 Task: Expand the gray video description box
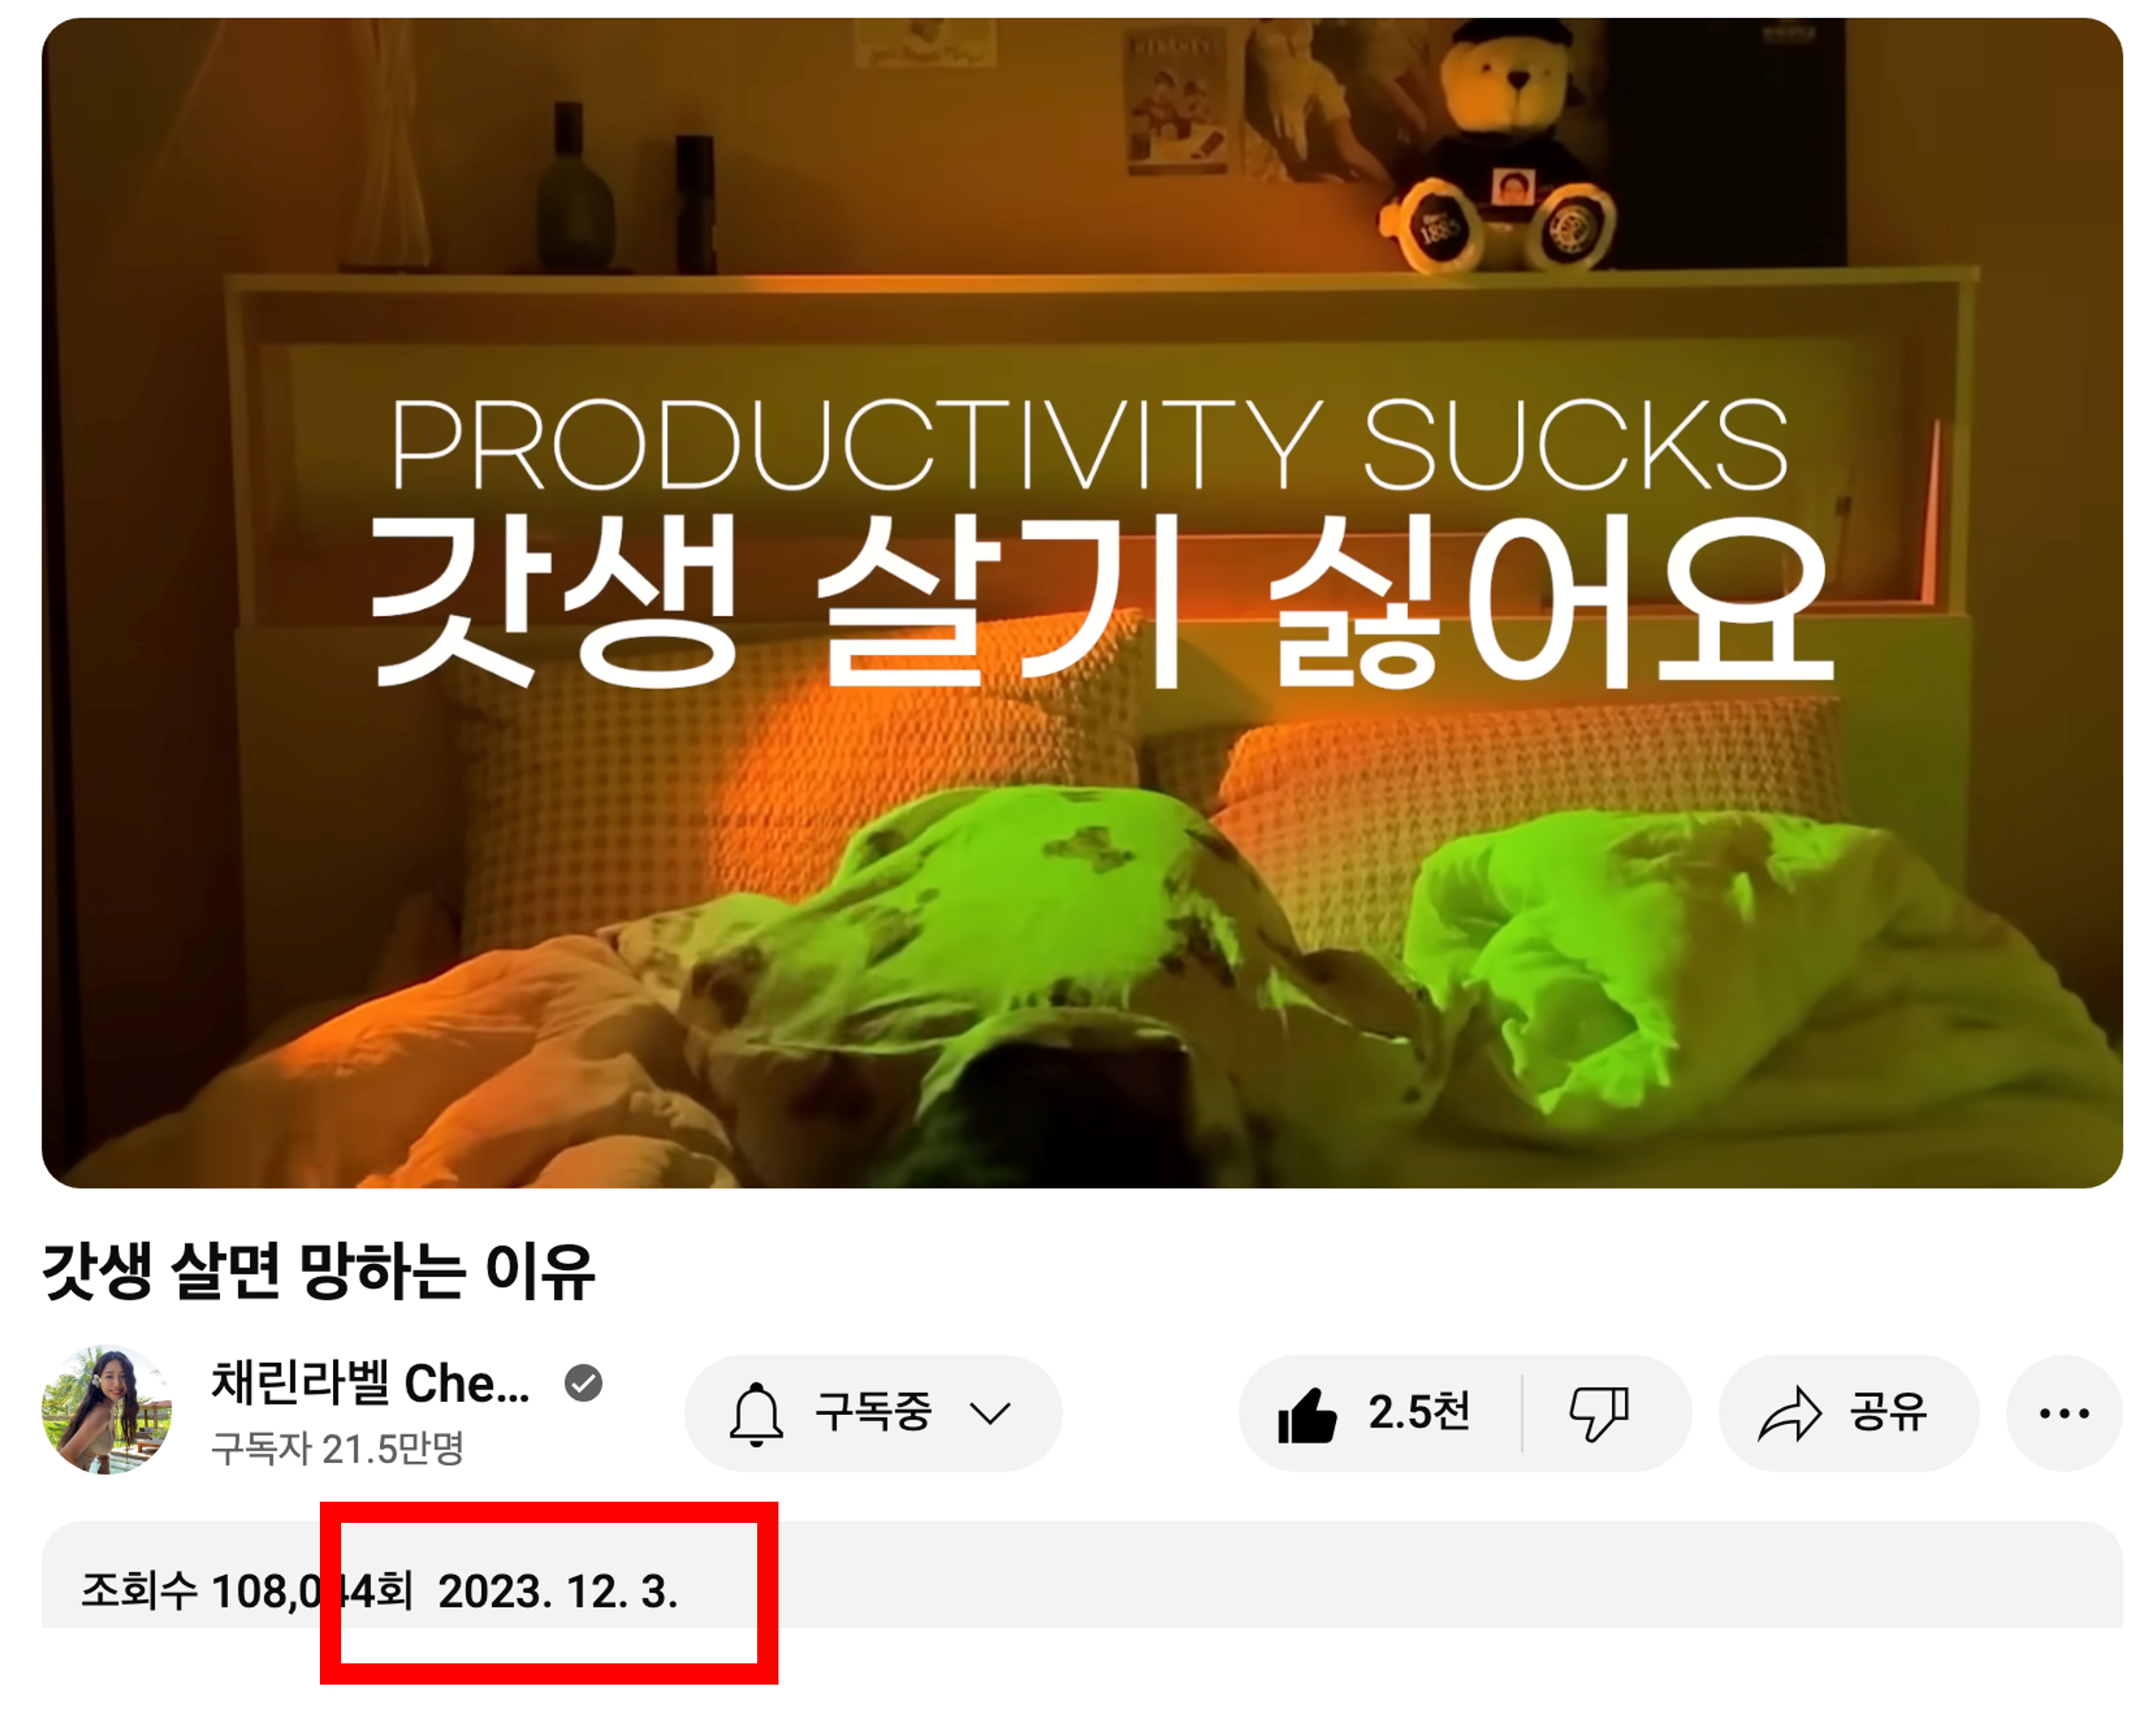point(1082,1574)
